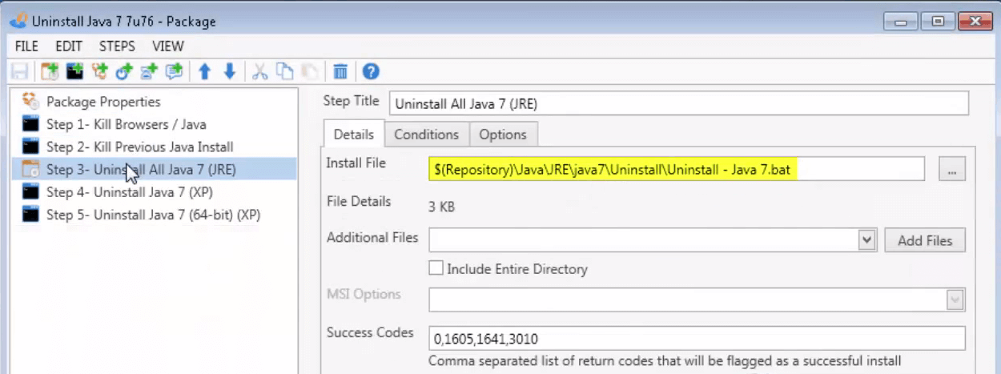The width and height of the screenshot is (1001, 374).
Task: Click the comma separated return codes hint text
Action: pos(665,360)
